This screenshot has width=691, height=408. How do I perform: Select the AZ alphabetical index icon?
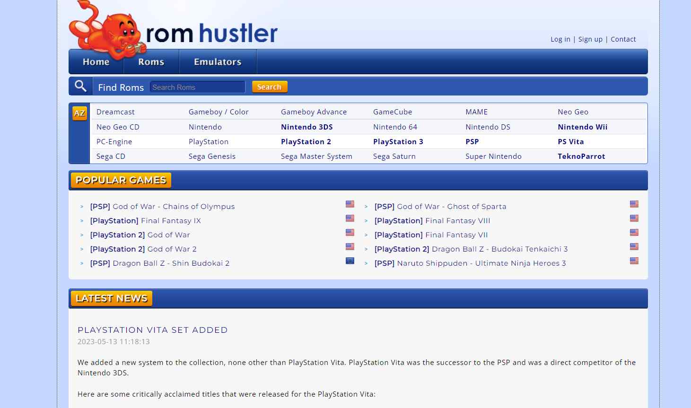(79, 113)
